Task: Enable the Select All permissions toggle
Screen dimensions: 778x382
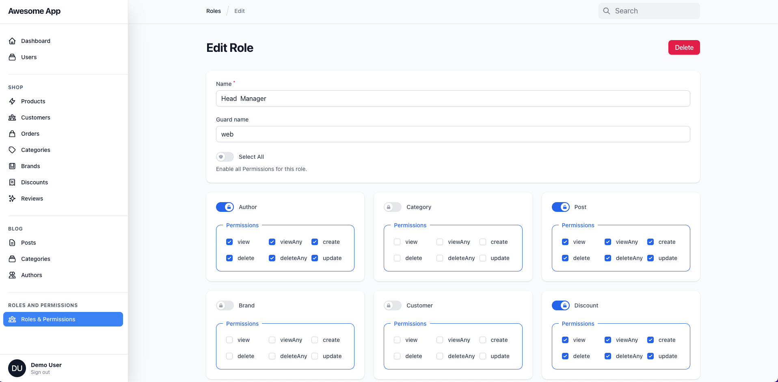Action: coord(225,157)
